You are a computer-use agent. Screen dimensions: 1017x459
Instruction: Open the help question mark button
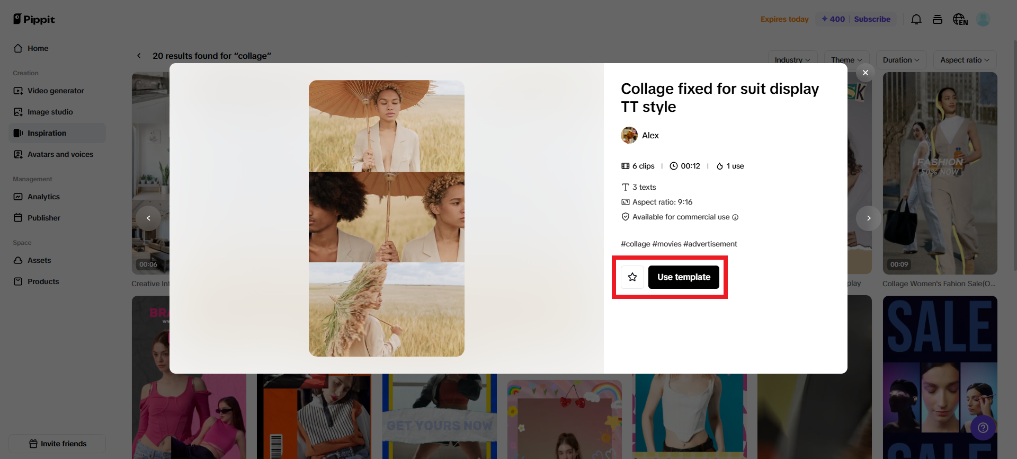pyautogui.click(x=983, y=428)
